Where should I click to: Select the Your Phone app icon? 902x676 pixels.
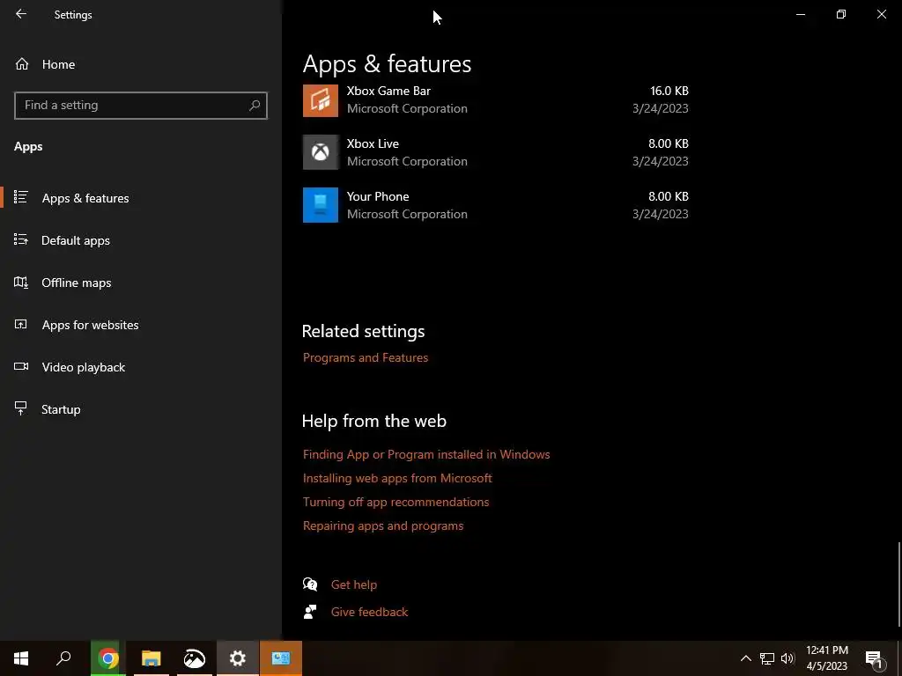tap(321, 204)
